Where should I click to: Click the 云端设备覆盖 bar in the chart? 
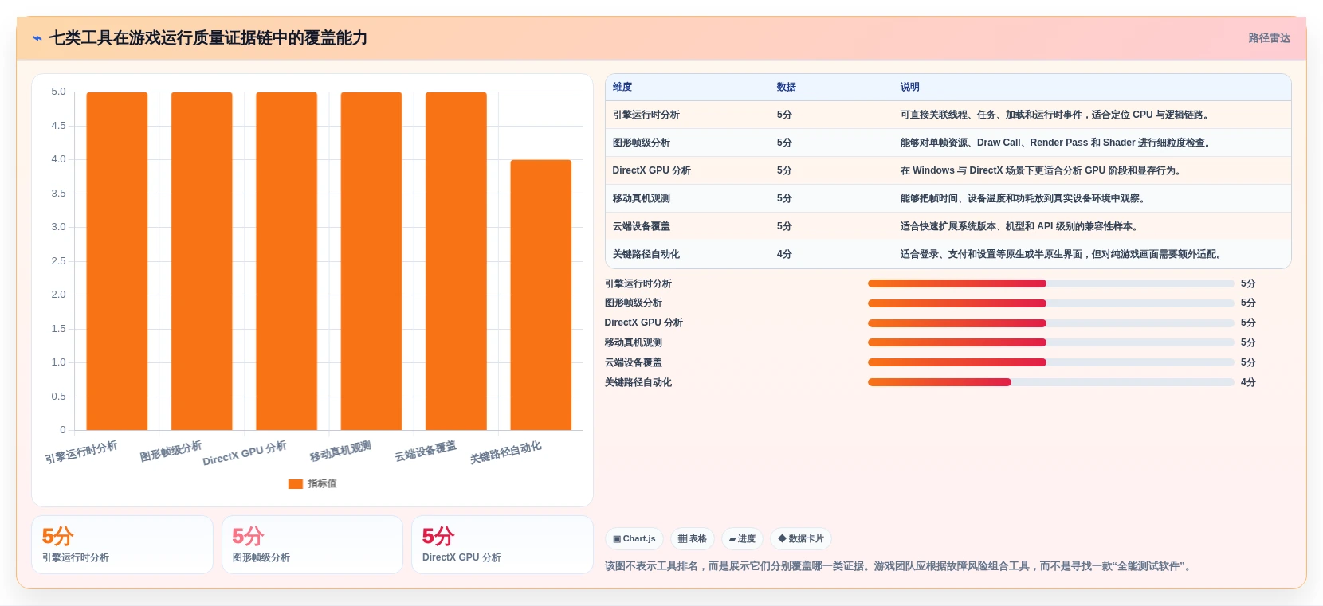pos(456,261)
